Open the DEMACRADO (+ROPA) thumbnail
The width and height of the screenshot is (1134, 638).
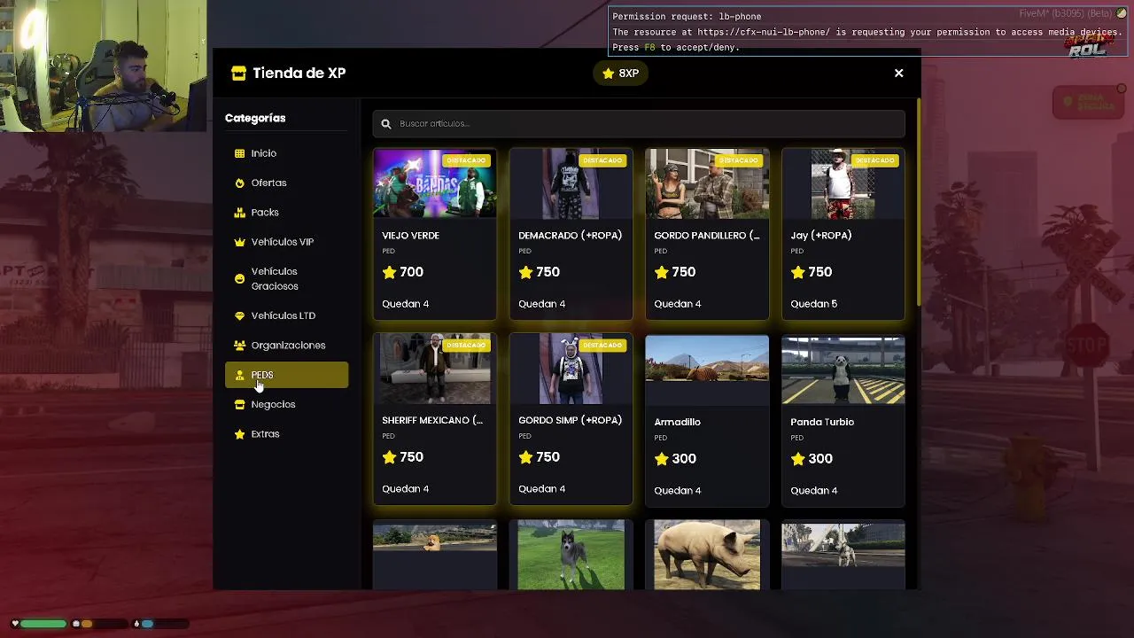pyautogui.click(x=571, y=183)
